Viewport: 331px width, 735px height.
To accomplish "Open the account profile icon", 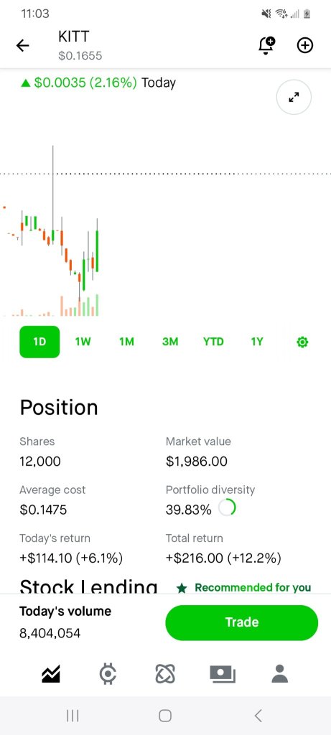I will click(280, 674).
